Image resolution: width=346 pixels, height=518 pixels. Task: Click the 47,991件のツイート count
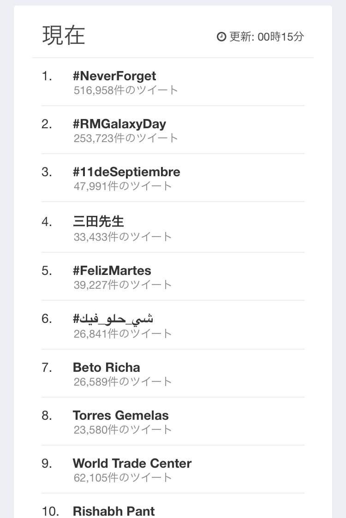click(x=123, y=186)
